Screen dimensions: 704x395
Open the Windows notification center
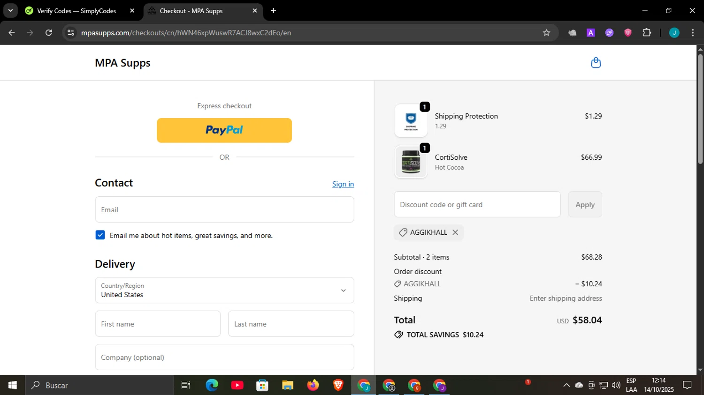[x=687, y=385]
